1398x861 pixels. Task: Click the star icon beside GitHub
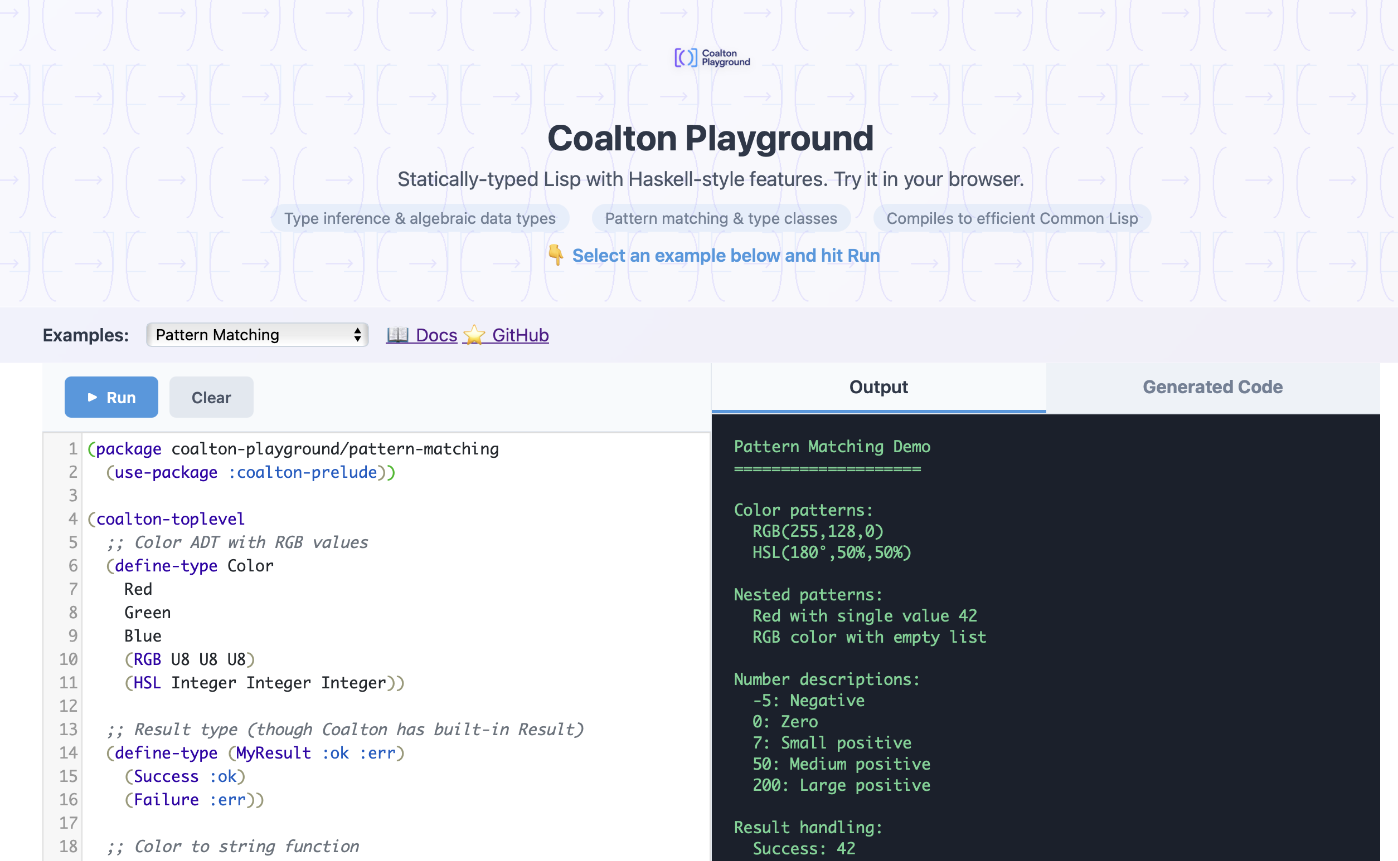click(x=474, y=335)
